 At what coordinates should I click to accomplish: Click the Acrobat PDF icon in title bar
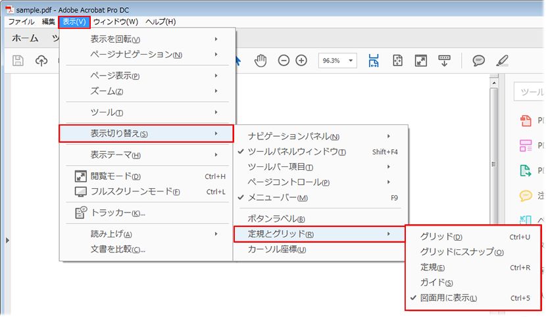coord(9,10)
